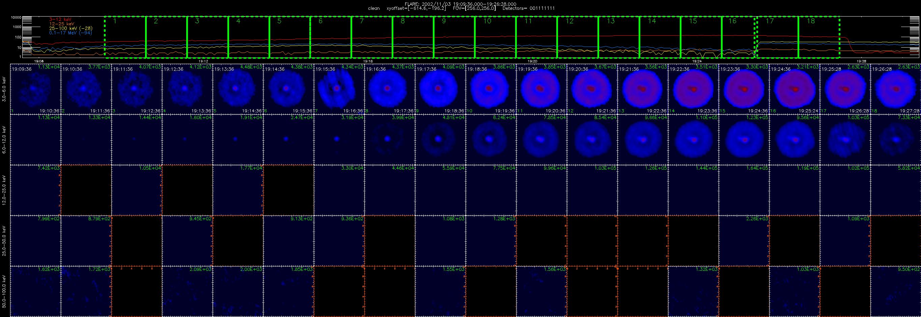The width and height of the screenshot is (921, 317).
Task: Open the 3.0-6.0 keV image starting 19:20:36
Action: coord(592,89)
